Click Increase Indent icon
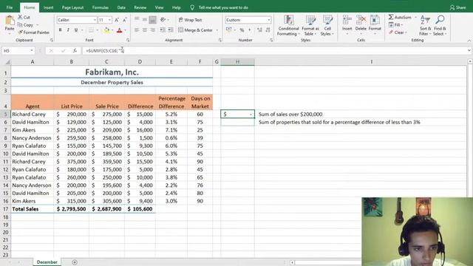Image resolution: width=473 pixels, height=266 pixels. (x=171, y=30)
